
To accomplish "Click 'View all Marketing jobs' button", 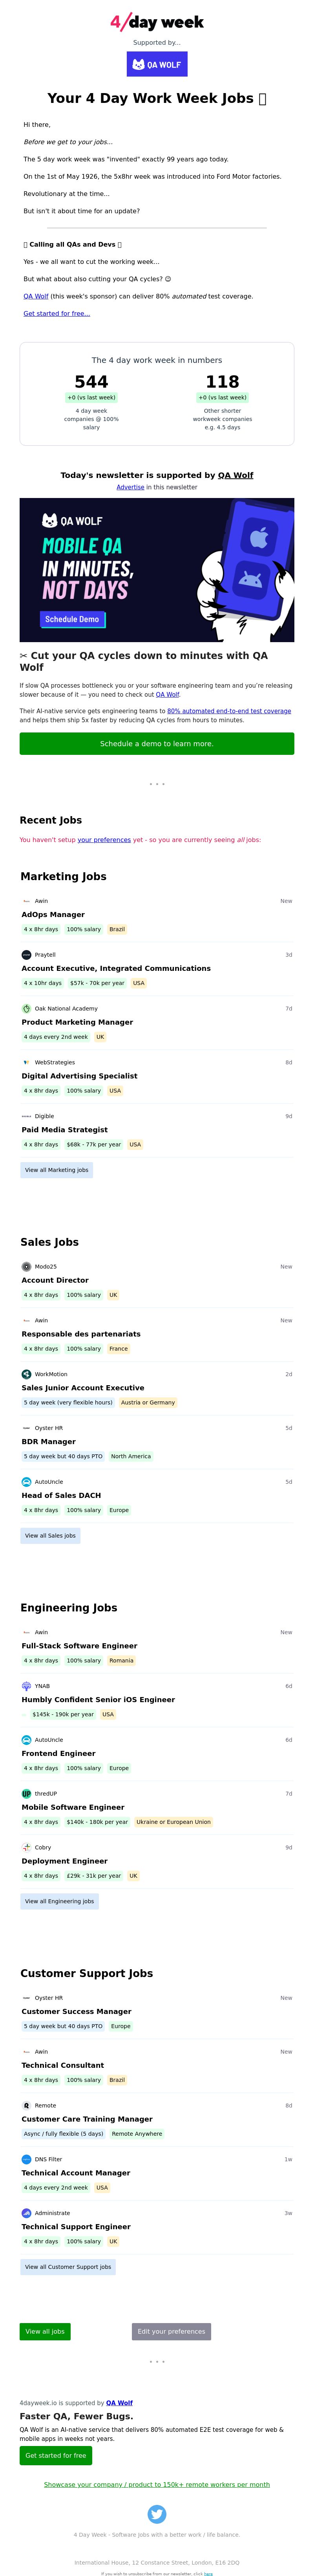I will pyautogui.click(x=57, y=1169).
